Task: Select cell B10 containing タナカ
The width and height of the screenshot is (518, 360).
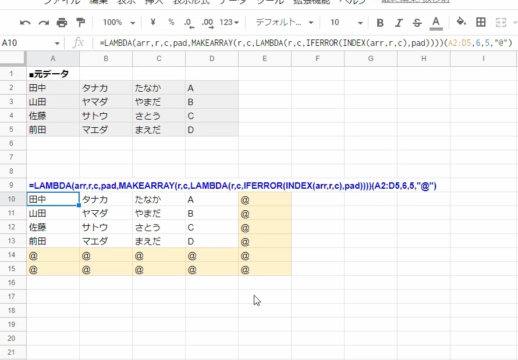Action: pos(106,199)
